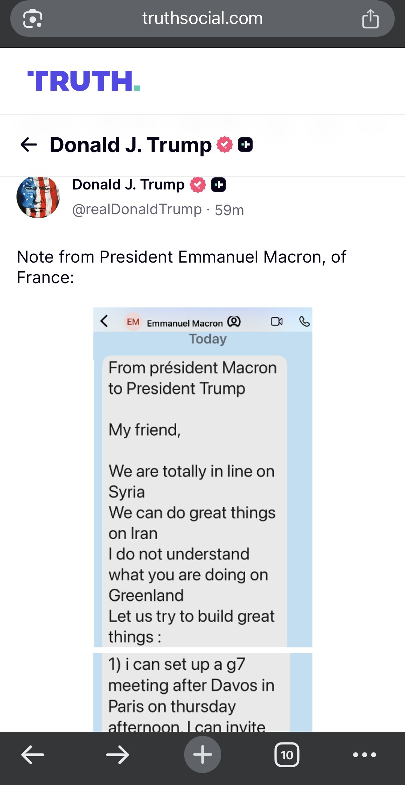Open the TRUTH logo home link
Image resolution: width=405 pixels, height=785 pixels.
(83, 81)
